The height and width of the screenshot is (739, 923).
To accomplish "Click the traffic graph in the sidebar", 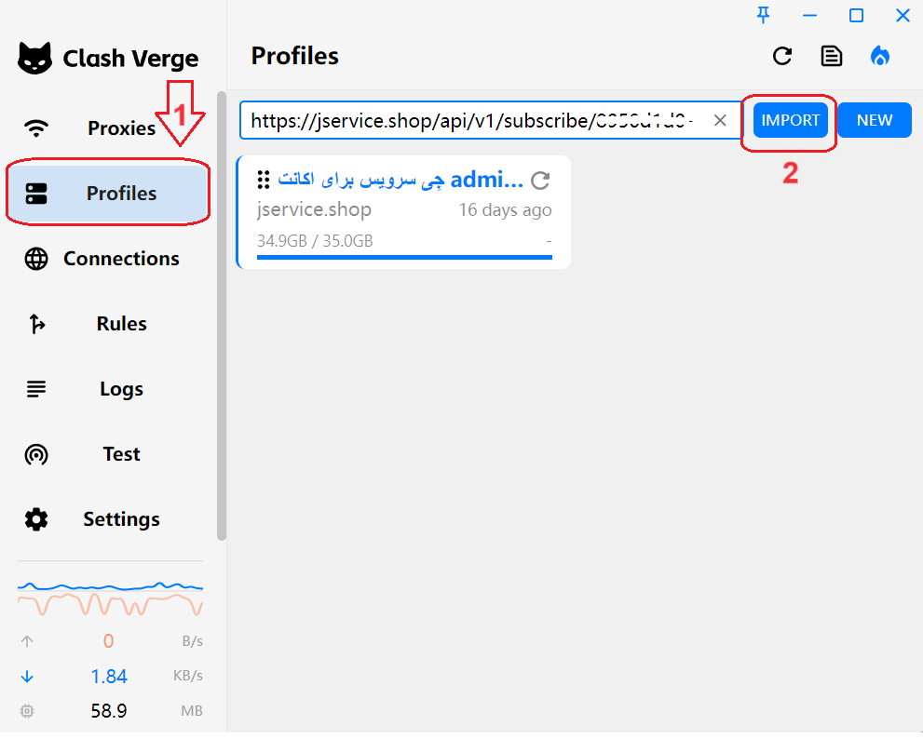I will click(110, 597).
